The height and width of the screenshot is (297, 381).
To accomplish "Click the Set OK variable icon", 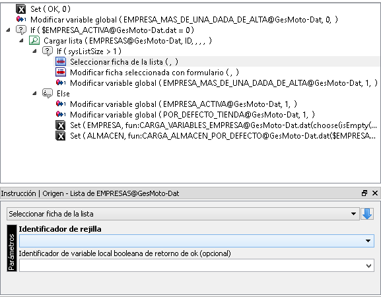I will coord(21,9).
